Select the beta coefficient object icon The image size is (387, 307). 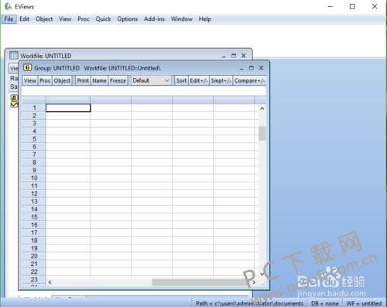pyautogui.click(x=14, y=97)
